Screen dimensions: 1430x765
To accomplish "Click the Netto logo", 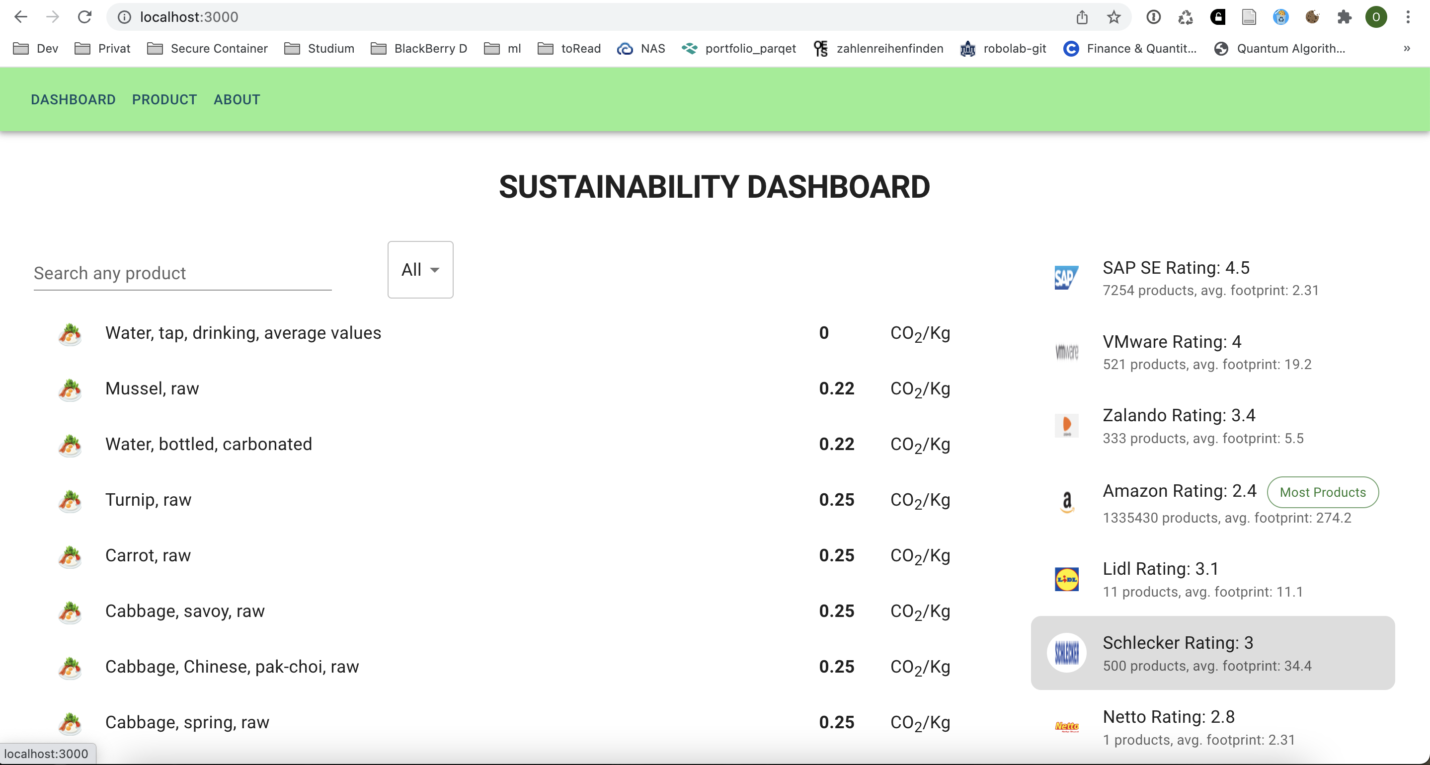I will tap(1066, 727).
